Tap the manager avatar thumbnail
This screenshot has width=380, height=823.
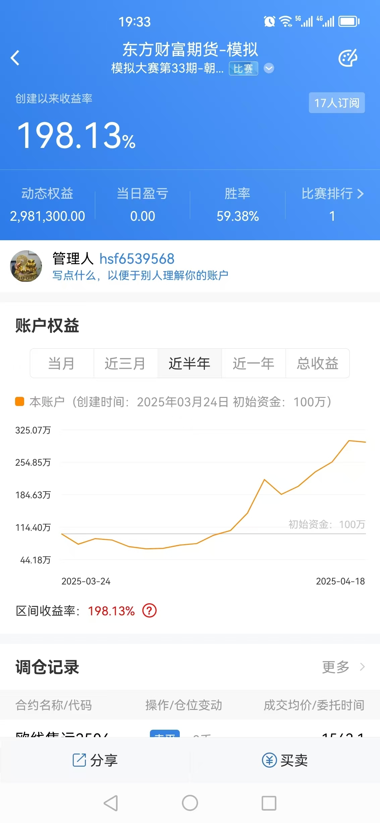(26, 266)
